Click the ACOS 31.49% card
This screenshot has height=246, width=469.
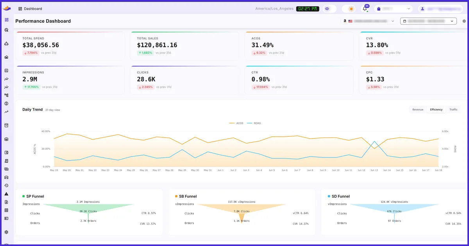[299, 46]
